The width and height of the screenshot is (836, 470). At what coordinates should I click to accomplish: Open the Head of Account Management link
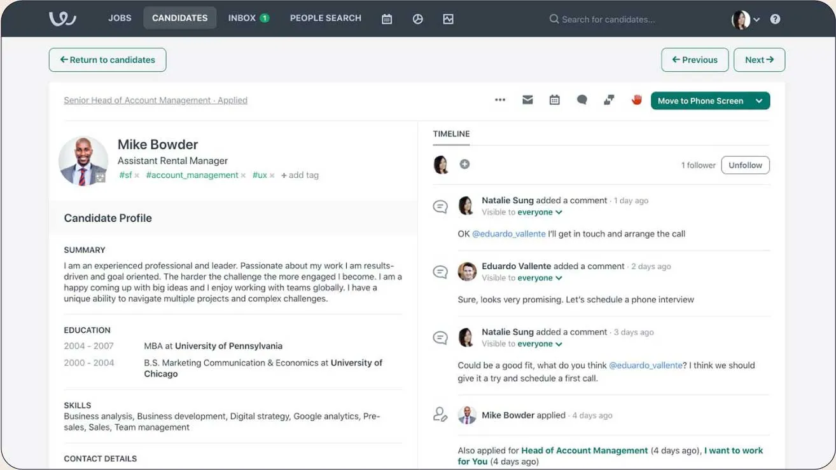(x=584, y=450)
